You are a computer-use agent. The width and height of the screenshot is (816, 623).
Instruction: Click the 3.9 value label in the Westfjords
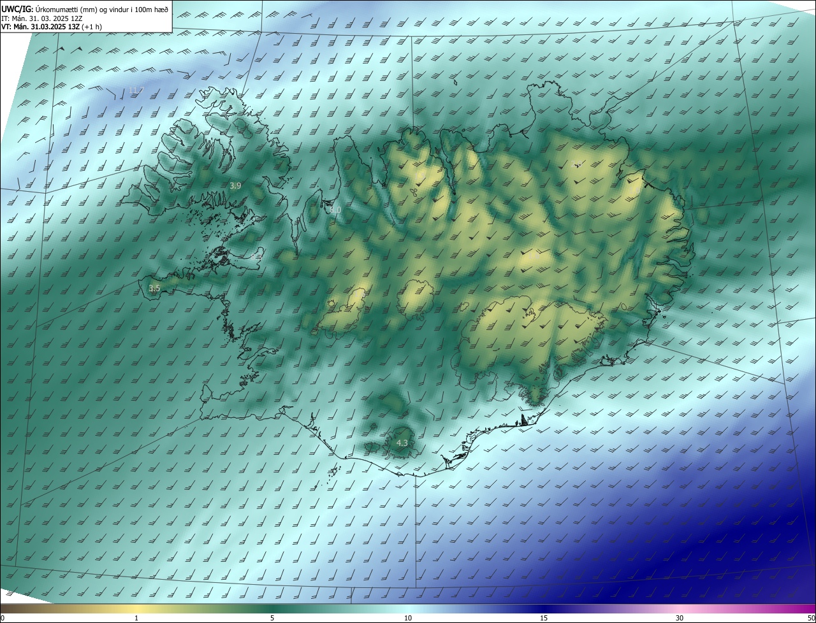[x=235, y=185]
